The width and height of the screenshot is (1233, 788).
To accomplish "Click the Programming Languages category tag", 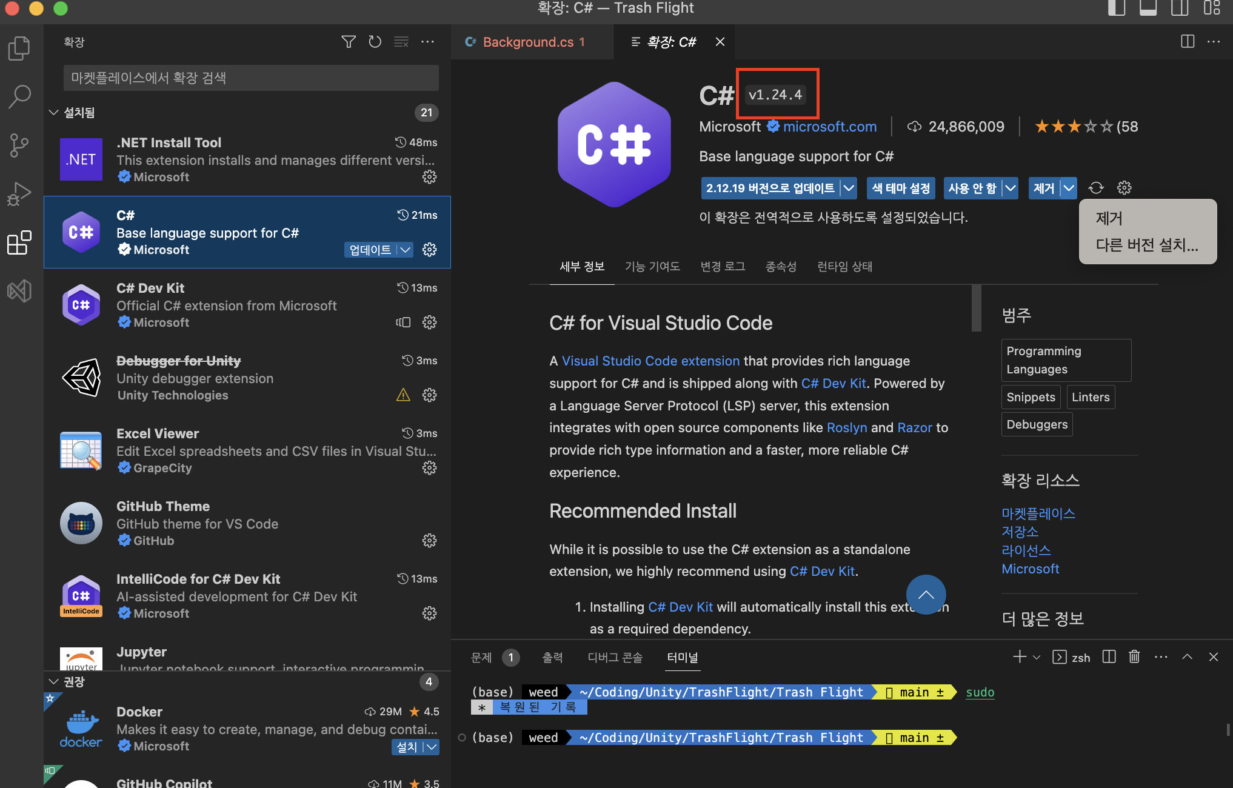I will coord(1066,360).
